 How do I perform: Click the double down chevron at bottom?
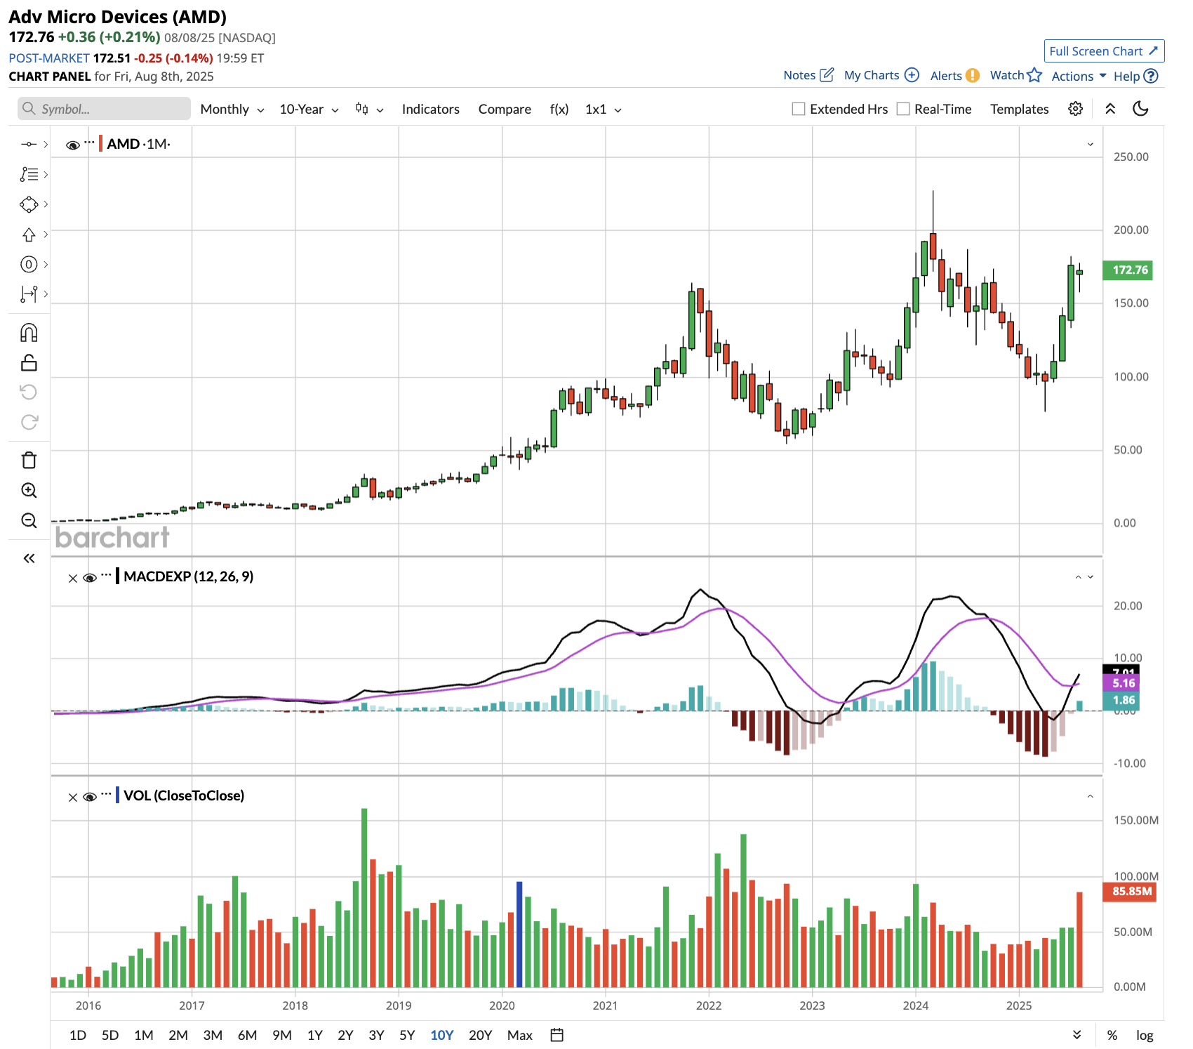[1077, 1035]
